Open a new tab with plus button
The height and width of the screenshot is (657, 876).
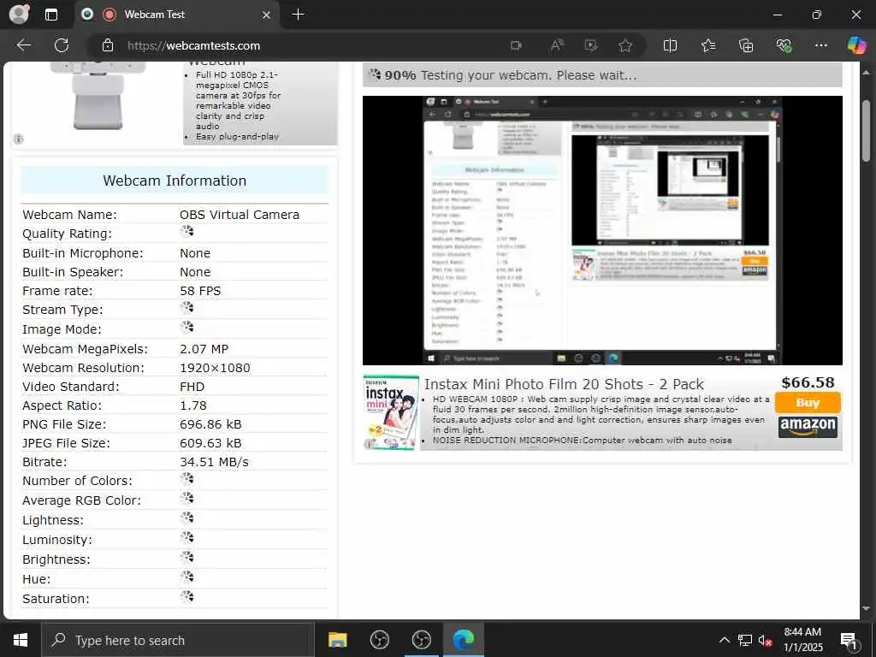point(299,15)
